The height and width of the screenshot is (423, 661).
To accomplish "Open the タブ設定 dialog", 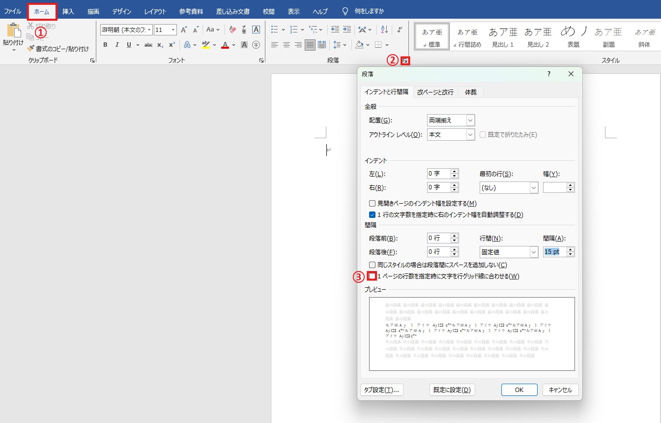I will tap(381, 390).
